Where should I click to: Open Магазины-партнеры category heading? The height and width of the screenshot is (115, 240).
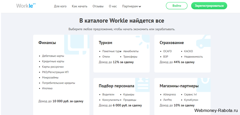click(x=179, y=86)
